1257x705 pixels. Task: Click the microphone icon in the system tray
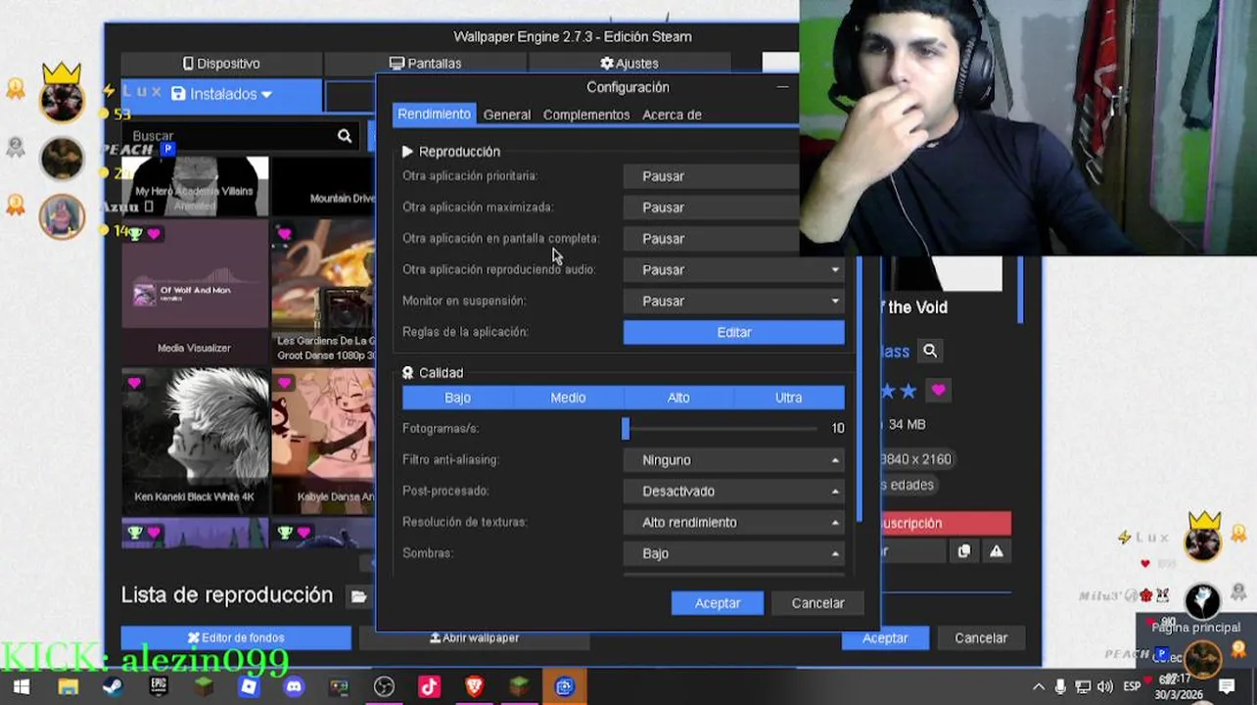(x=1060, y=687)
